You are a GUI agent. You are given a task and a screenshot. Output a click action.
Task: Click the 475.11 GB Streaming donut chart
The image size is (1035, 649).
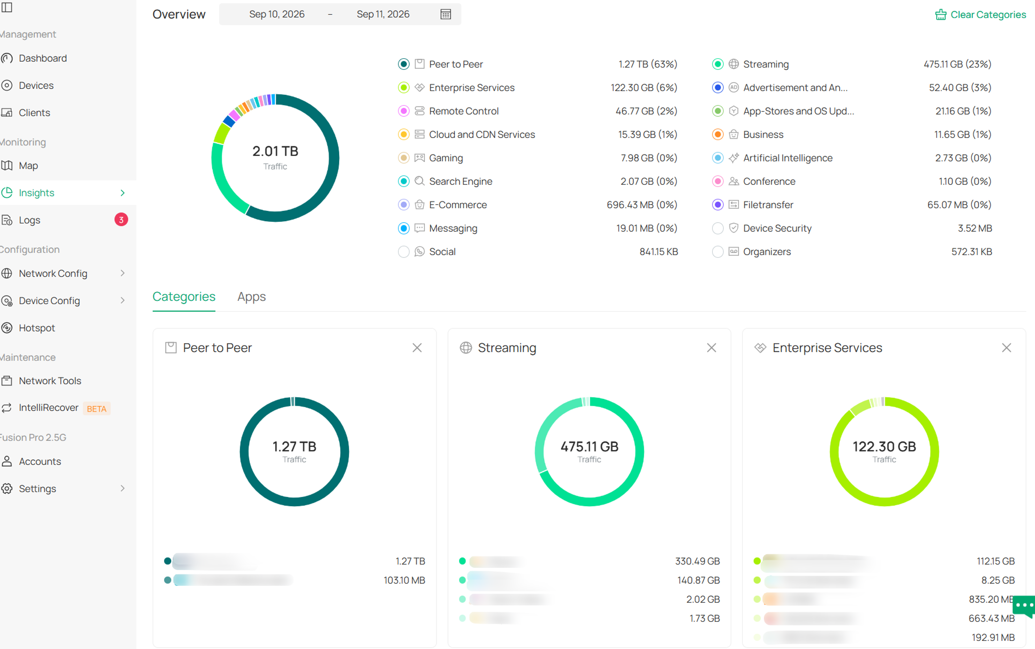tap(589, 452)
